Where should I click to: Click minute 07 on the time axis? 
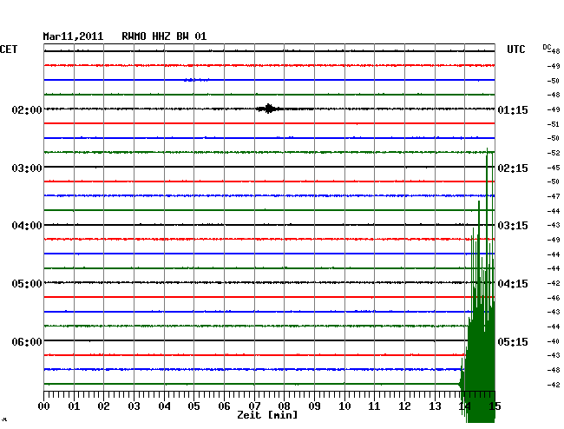[x=254, y=406]
